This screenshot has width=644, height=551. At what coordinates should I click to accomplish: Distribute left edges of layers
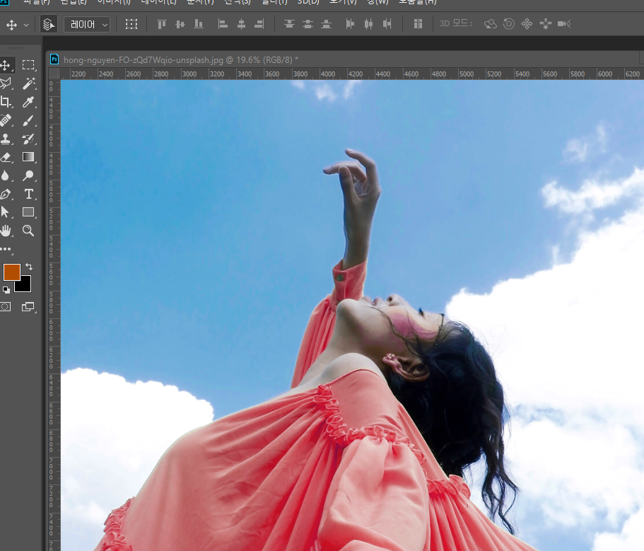(350, 24)
